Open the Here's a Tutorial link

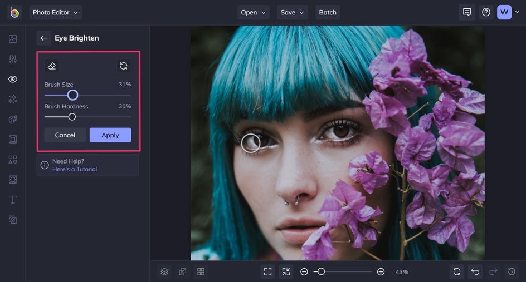click(75, 169)
